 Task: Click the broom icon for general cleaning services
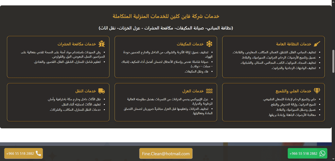tap(317, 44)
